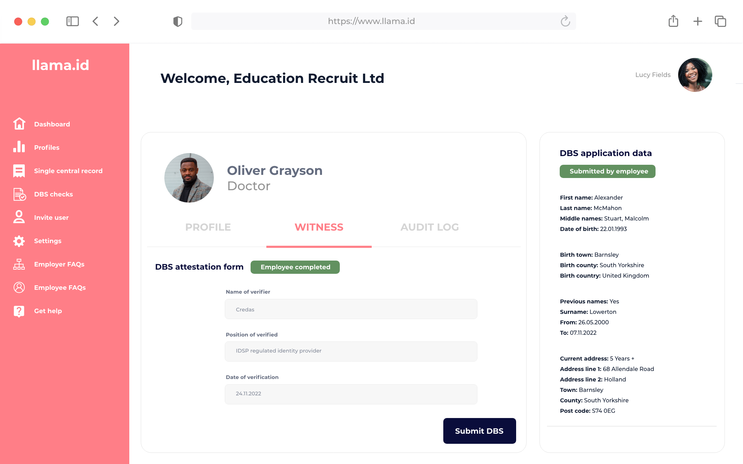
Task: Open Employee FAQs person-circle icon
Action: (x=19, y=287)
